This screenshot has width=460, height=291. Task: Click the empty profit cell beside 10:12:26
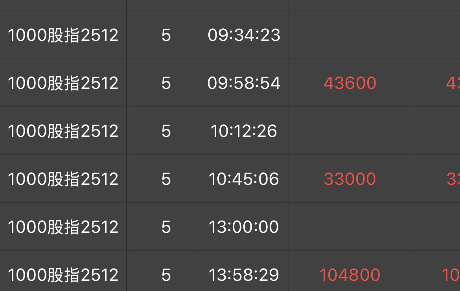(x=350, y=131)
